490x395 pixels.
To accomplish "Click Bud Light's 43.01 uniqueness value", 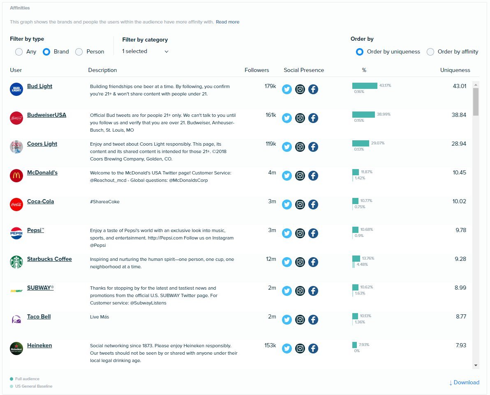I will 460,86.
